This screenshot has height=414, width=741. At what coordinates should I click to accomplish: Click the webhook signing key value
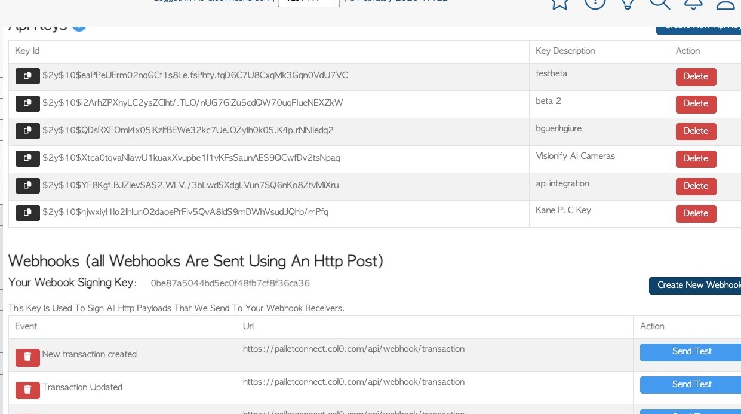click(x=230, y=283)
